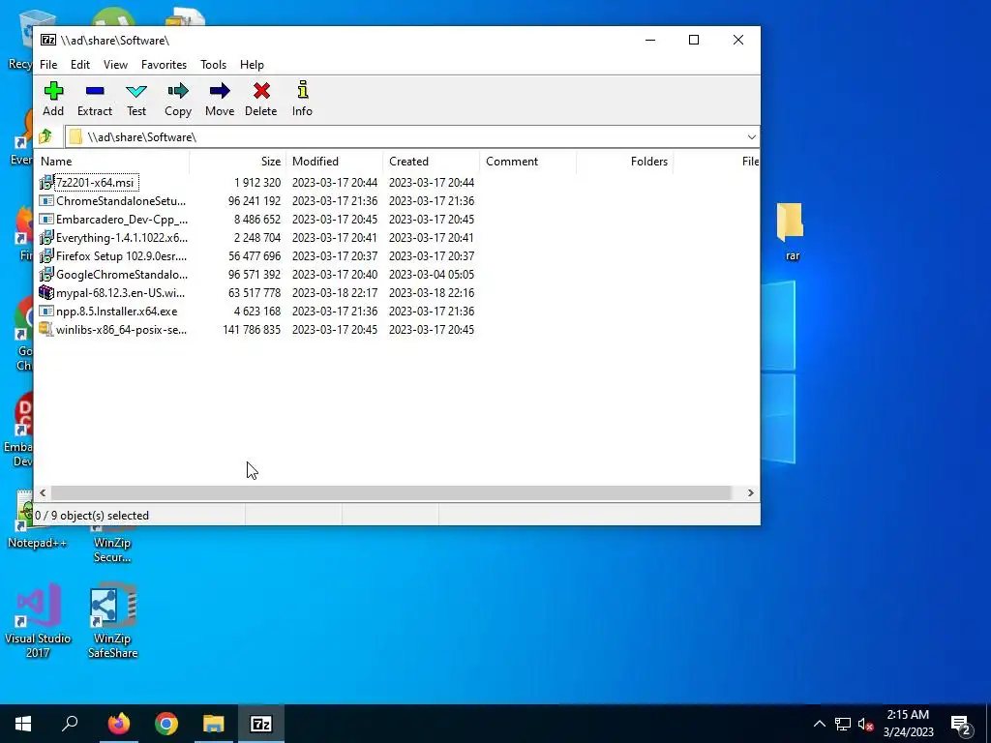Select the Everything-1.4.1.1022 installer icon

46,238
